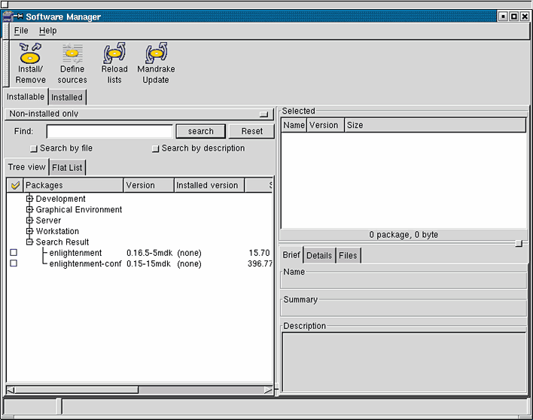Show the Files info tab
Screen dimensions: 533x420
pyautogui.click(x=348, y=255)
